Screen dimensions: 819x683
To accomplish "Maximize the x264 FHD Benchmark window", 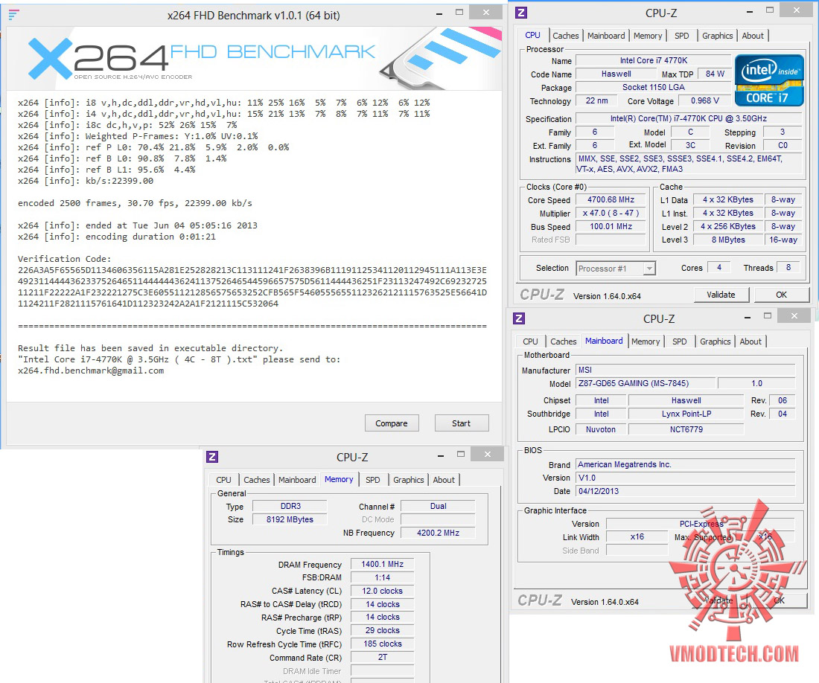I will pyautogui.click(x=459, y=13).
